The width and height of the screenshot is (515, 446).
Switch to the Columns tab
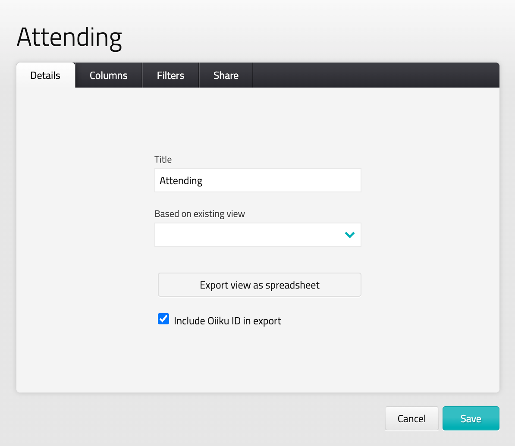tap(109, 75)
